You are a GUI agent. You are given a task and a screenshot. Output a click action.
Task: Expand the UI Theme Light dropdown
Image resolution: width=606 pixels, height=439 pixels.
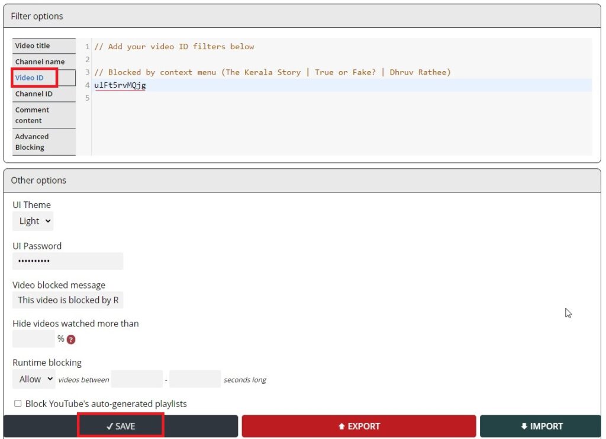coord(33,221)
